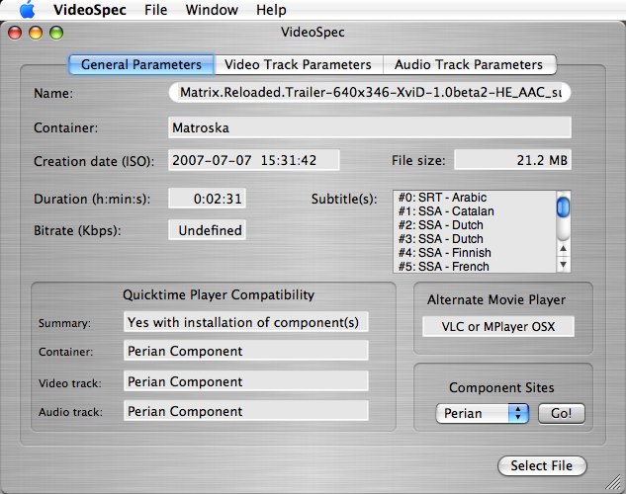Switch to Audio Track Parameters tab

tap(469, 64)
